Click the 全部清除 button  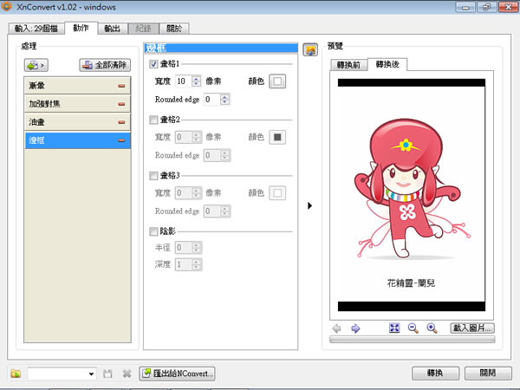pos(105,65)
